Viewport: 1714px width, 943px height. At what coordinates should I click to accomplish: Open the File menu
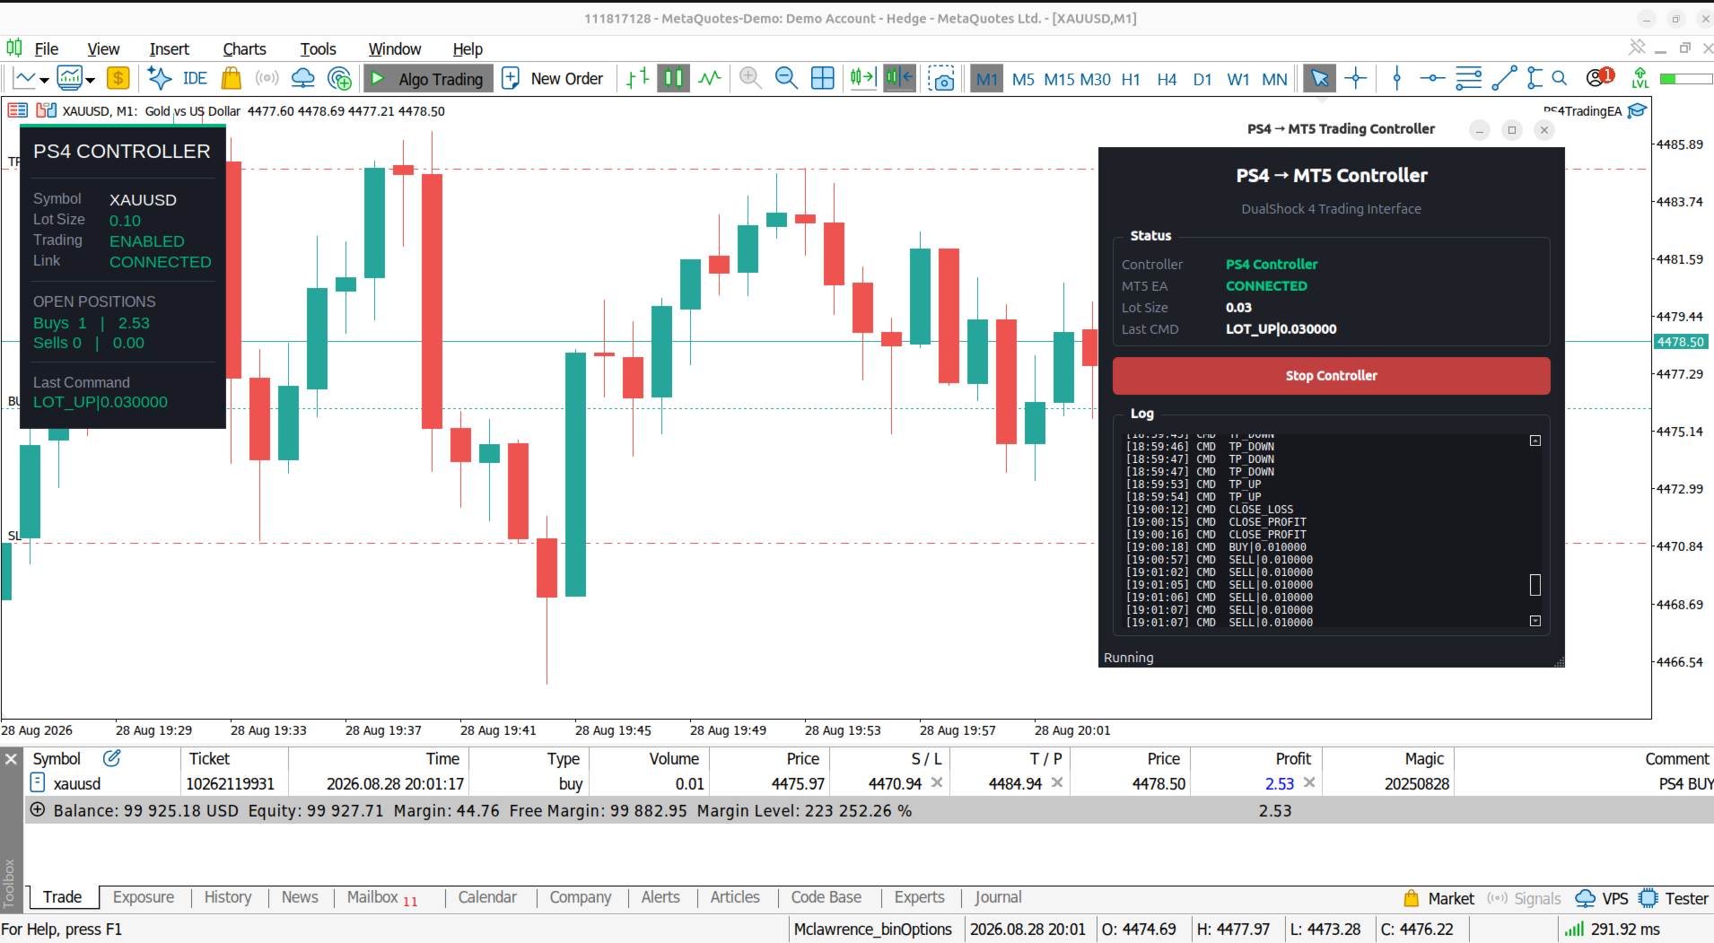point(46,49)
